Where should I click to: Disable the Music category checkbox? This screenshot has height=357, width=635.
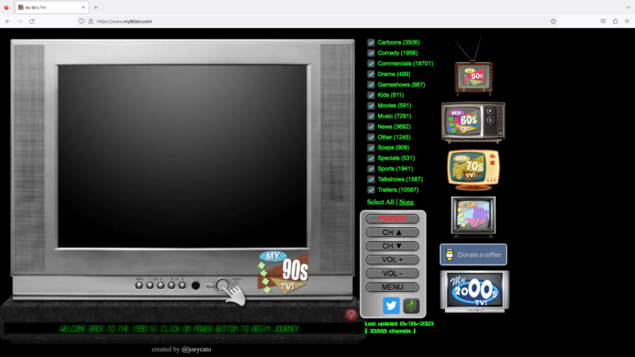(x=371, y=116)
